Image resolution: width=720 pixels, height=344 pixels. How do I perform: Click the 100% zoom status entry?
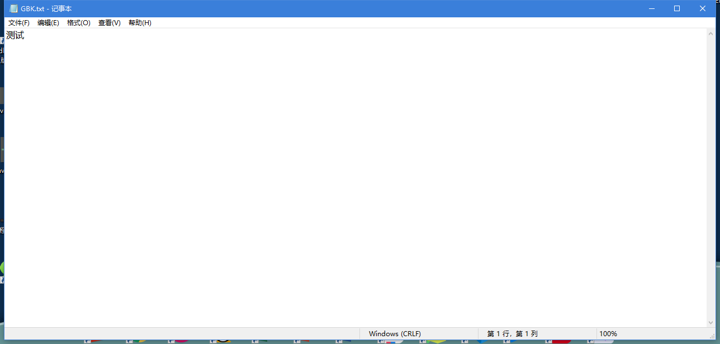608,334
